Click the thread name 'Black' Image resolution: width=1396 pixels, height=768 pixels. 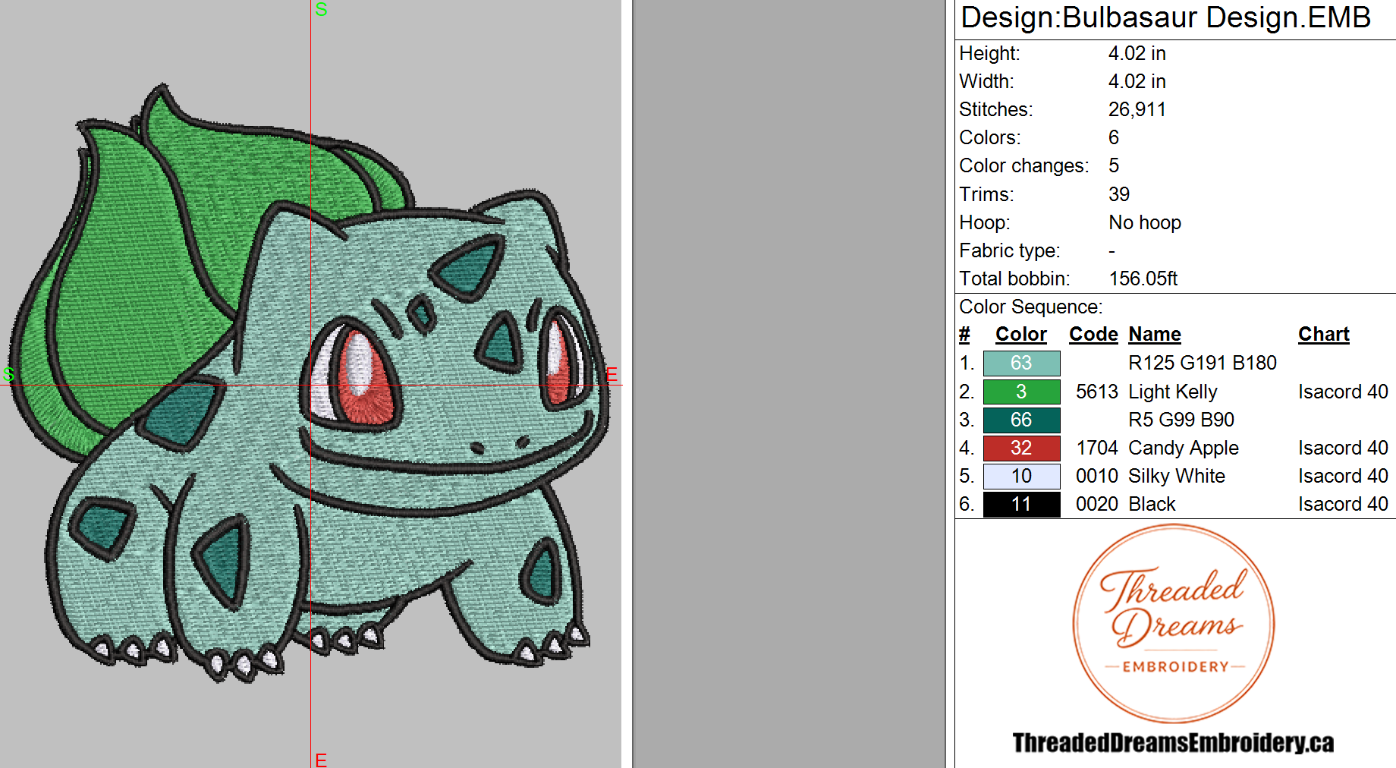tap(1152, 505)
